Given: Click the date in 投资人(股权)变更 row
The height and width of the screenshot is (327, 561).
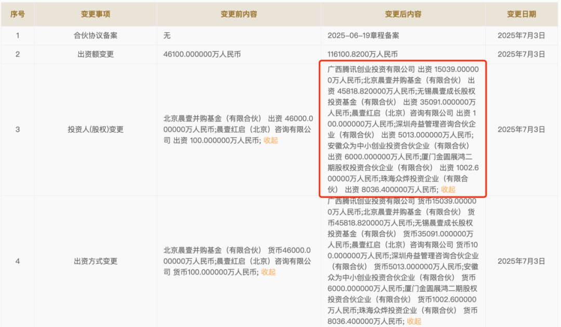Looking at the screenshot, I should click(x=522, y=129).
